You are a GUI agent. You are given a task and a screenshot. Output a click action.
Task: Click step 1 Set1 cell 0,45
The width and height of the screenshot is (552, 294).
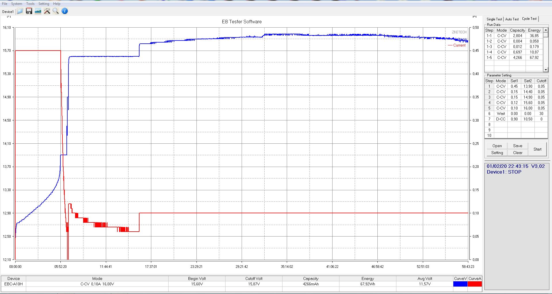pos(514,86)
